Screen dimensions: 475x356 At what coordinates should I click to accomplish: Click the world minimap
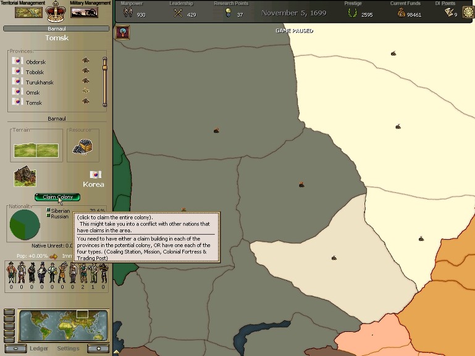(64, 326)
